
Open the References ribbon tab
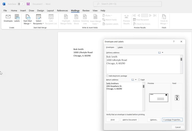(62, 11)
